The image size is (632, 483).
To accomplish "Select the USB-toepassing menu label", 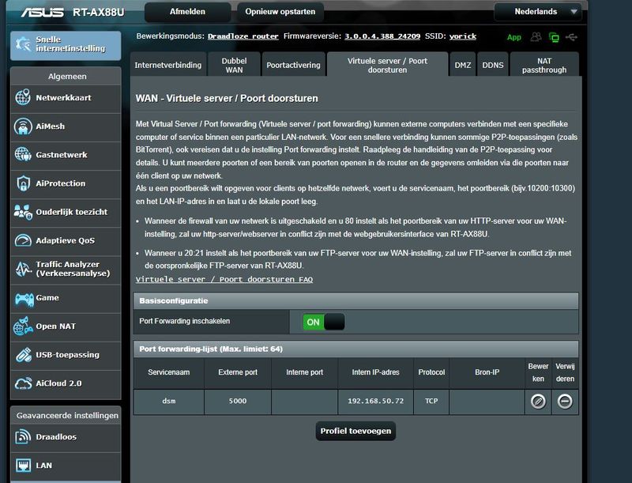I will 67,355.
